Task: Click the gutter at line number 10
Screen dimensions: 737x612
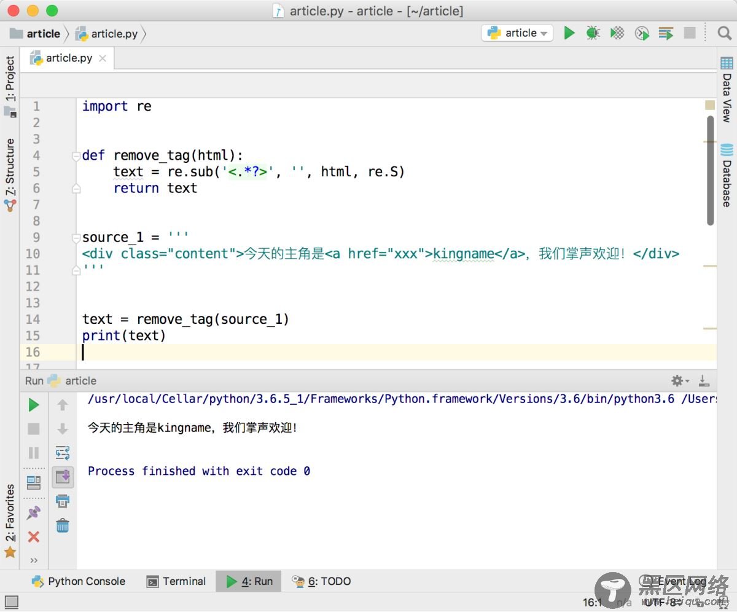Action: 33,254
